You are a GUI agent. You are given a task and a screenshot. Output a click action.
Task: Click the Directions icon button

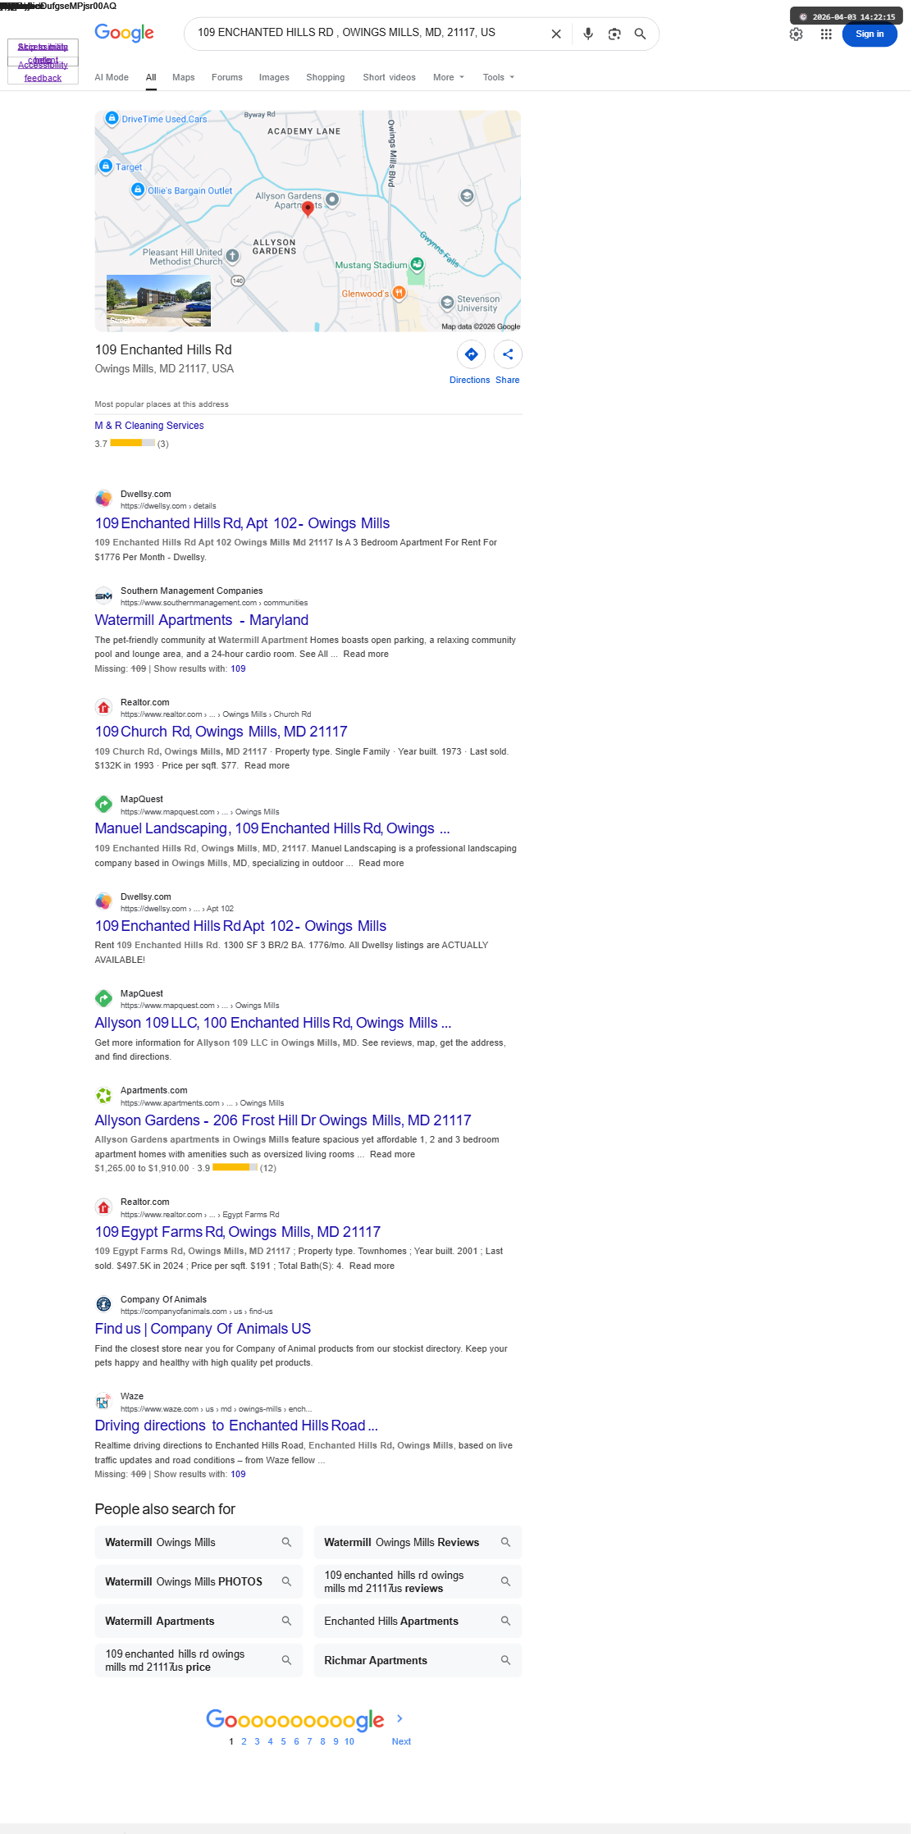[x=471, y=354]
